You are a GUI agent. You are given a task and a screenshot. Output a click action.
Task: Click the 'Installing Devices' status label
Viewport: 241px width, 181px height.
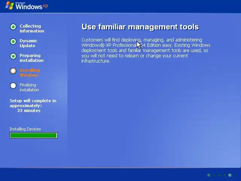click(x=25, y=129)
